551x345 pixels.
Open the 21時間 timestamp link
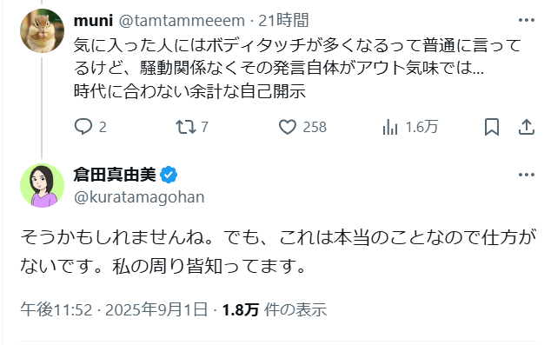click(x=283, y=20)
